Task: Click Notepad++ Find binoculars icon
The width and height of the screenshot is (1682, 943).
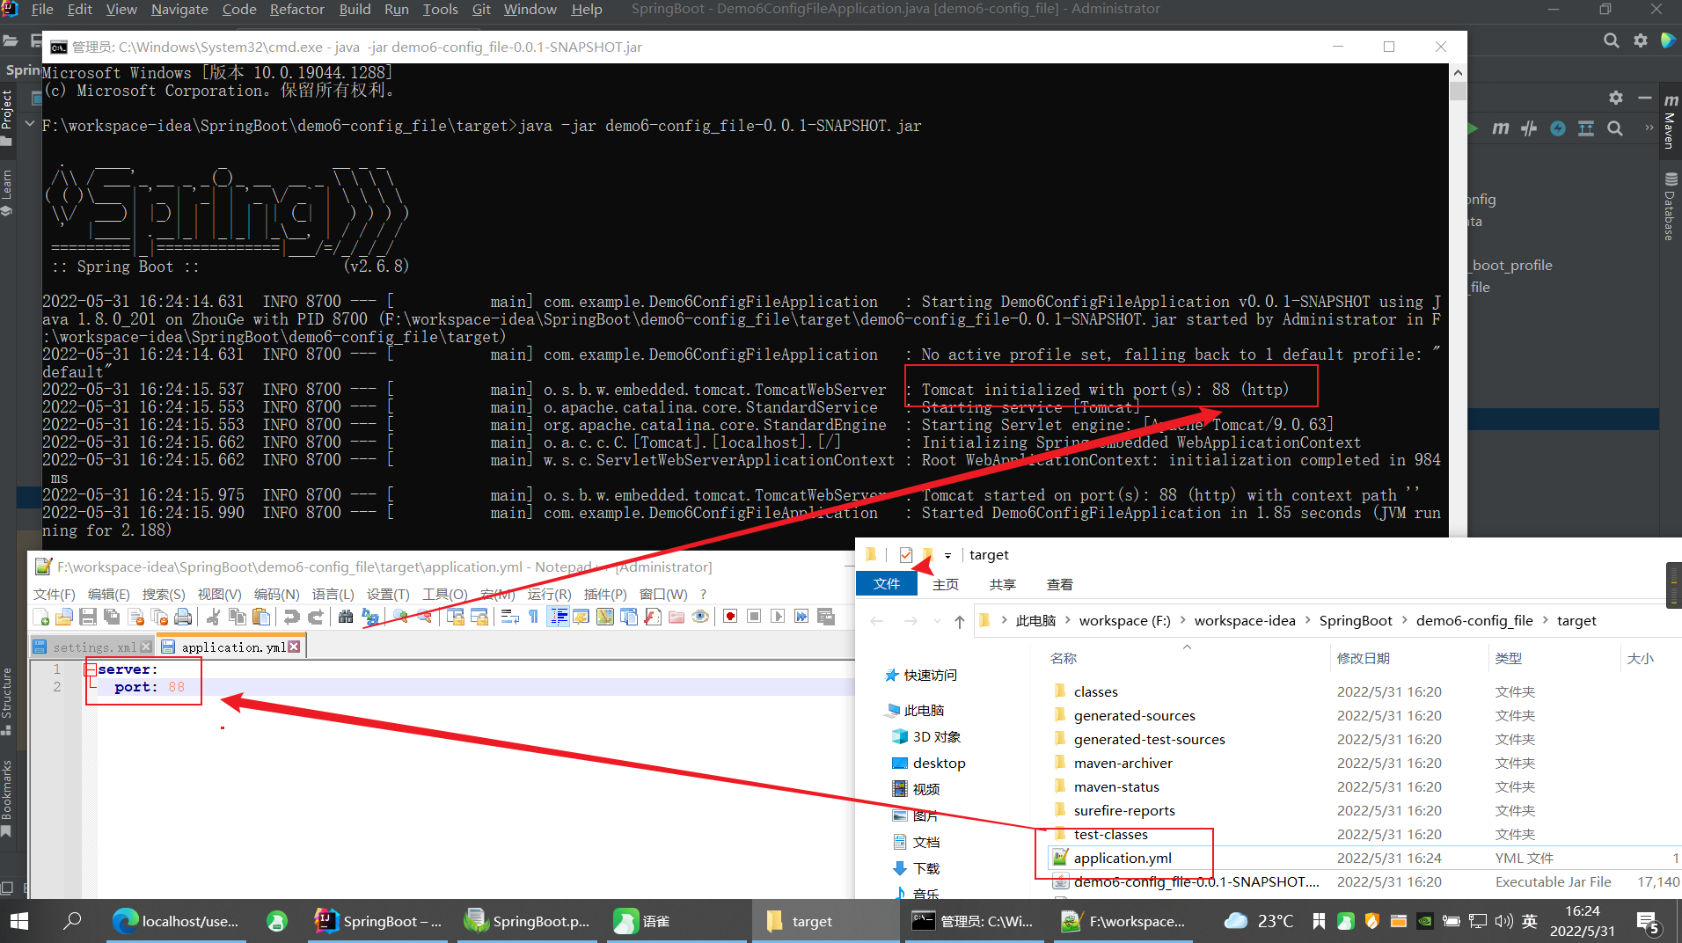Action: tap(346, 617)
